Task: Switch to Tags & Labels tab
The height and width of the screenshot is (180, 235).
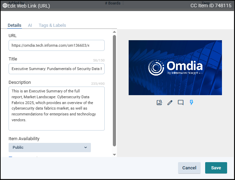Action: 52,25
